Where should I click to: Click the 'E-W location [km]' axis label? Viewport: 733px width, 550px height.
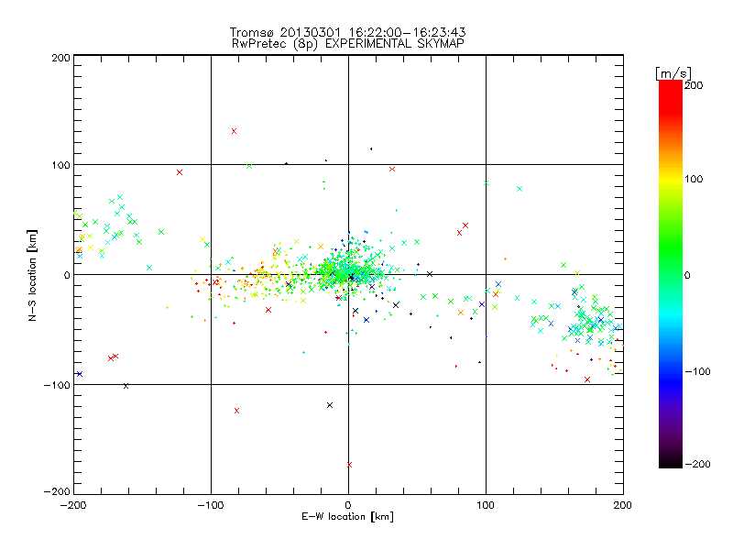point(347,517)
